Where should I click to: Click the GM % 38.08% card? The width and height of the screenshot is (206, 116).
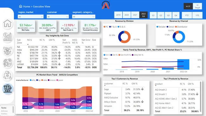(47, 26)
